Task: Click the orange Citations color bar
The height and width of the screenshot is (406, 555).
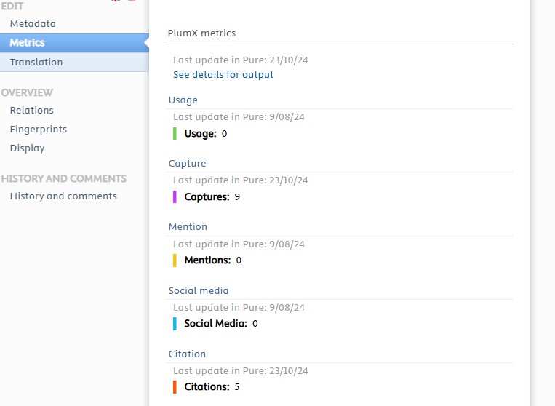Action: (175, 387)
